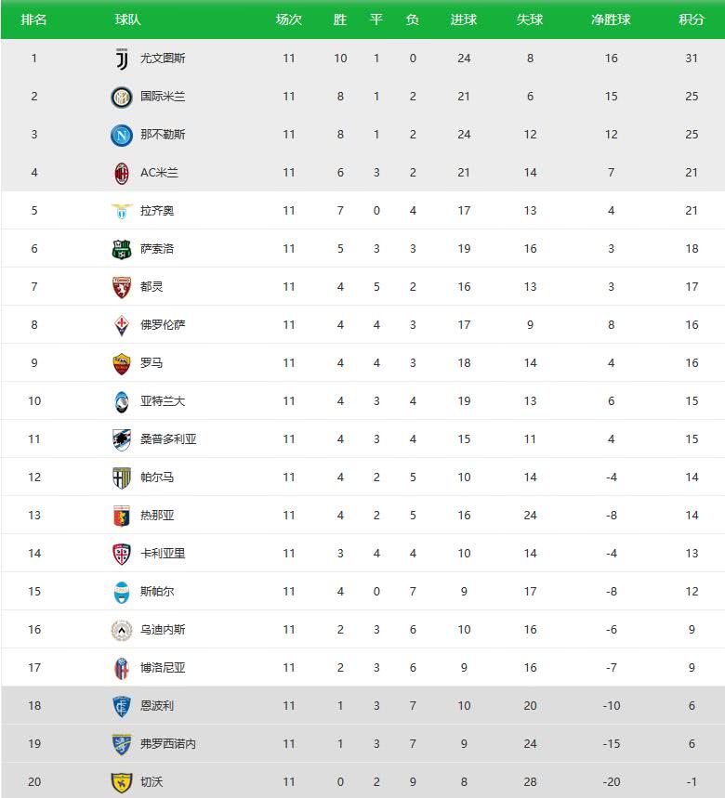Click the Inter Milan club logo
725x798 pixels.
(x=122, y=97)
